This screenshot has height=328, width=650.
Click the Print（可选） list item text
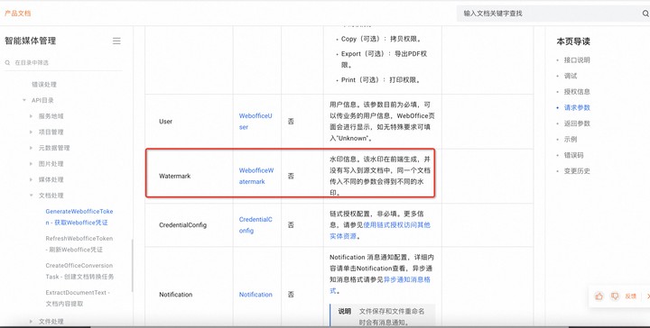[380, 80]
